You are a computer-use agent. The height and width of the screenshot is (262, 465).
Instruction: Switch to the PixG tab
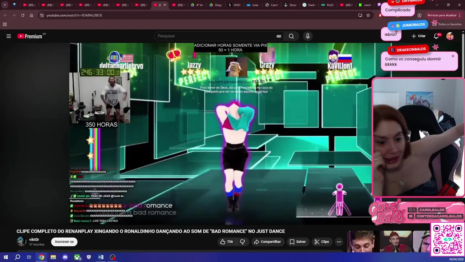(328, 5)
